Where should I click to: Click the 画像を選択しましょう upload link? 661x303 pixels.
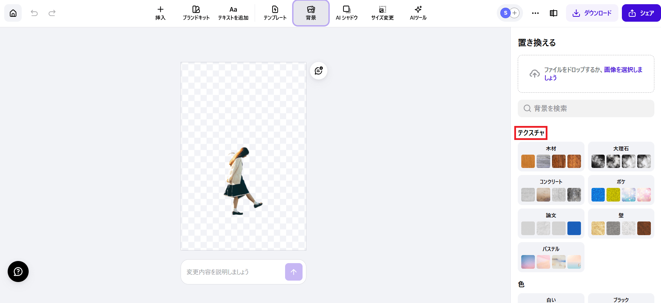point(623,70)
